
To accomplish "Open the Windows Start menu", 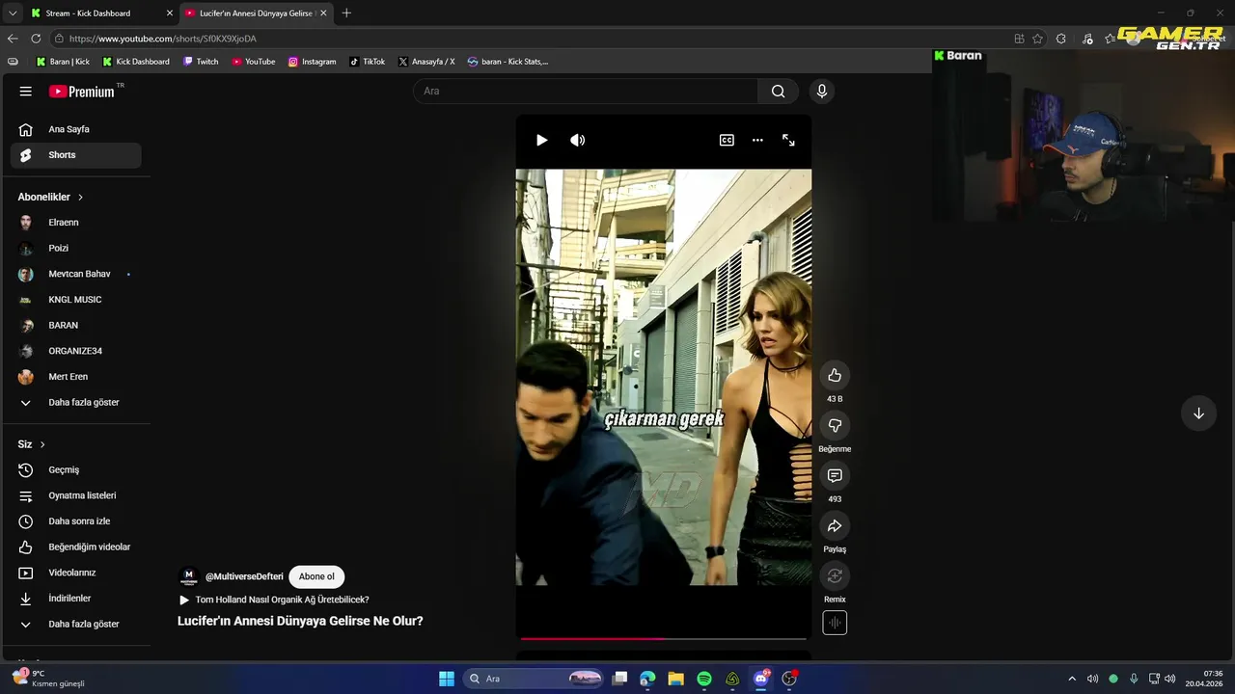I will coord(447,679).
